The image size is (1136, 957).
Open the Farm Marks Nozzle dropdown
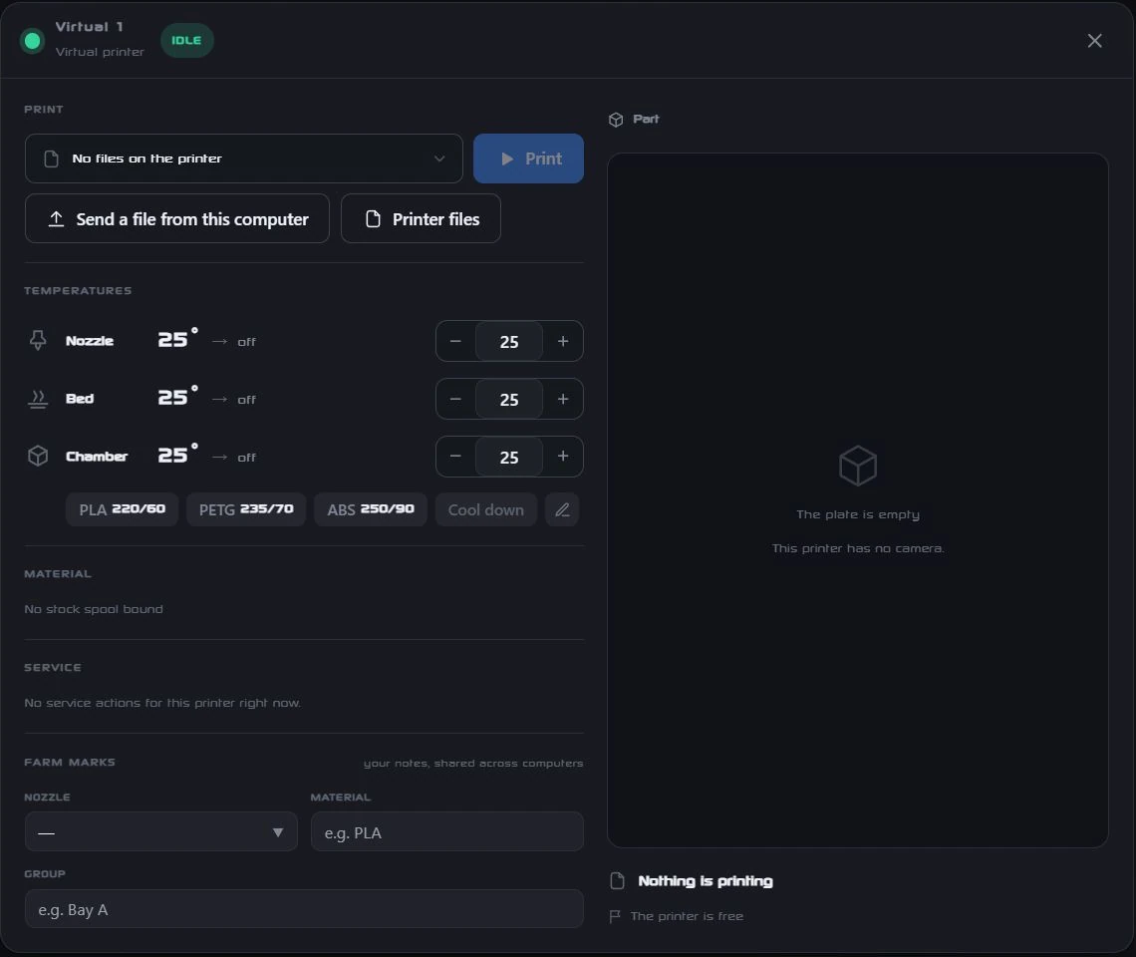pos(160,831)
